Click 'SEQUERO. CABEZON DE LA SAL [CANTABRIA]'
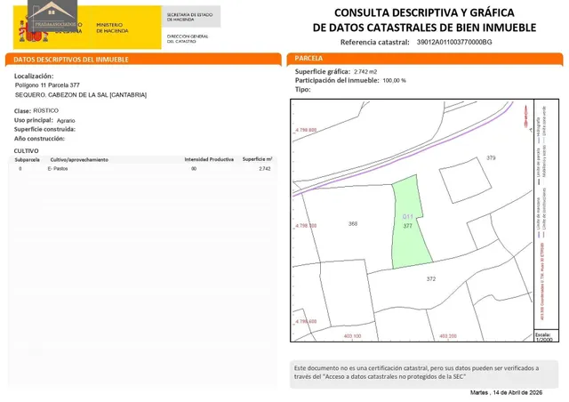Image resolution: width=569 pixels, height=402 pixels. 81,95
